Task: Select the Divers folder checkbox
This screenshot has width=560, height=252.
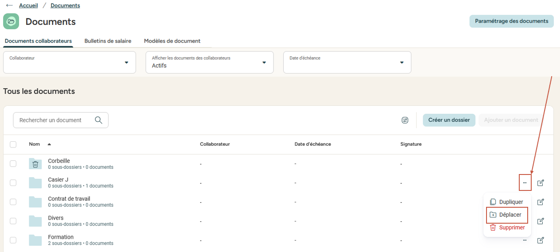Action: click(13, 221)
